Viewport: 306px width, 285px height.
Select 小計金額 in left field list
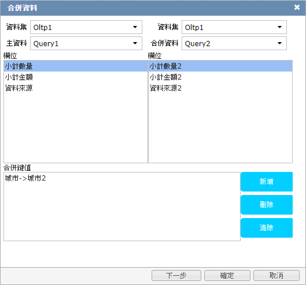pyautogui.click(x=76, y=77)
